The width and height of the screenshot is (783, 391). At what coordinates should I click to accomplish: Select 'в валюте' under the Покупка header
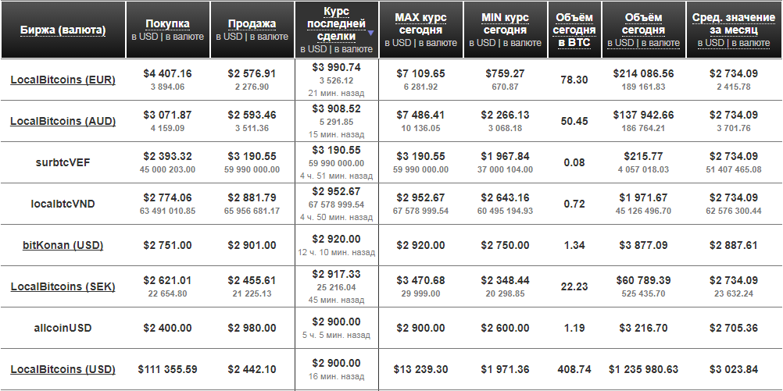184,37
